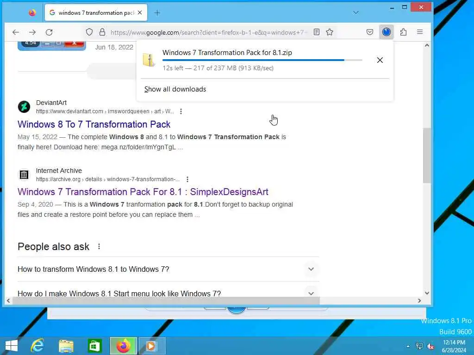Click the download progress bar

[x=262, y=60]
